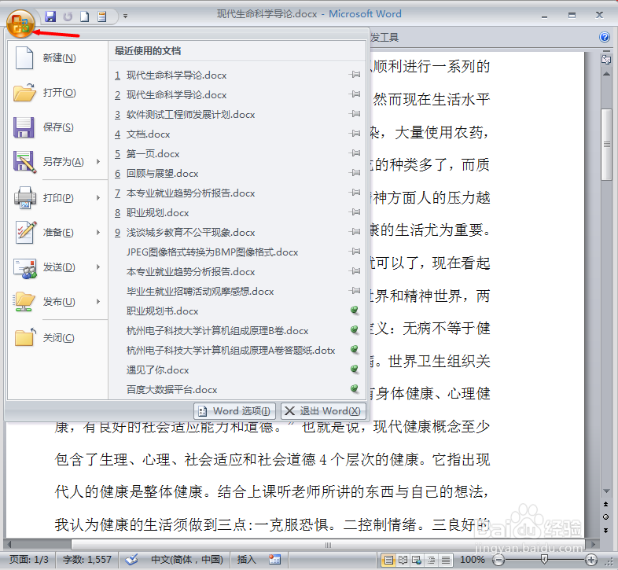Unpin 职业规划书.docx from the recent list
Viewport: 618px width, 570px height.
(355, 311)
